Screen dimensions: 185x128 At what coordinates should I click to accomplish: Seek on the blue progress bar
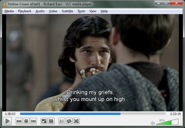(70, 114)
